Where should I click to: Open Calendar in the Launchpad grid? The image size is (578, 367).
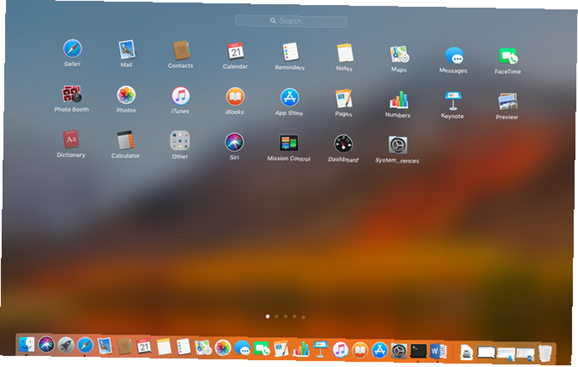coord(236,51)
